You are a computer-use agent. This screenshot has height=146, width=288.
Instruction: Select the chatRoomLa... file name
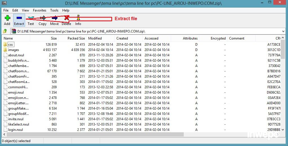(19, 82)
